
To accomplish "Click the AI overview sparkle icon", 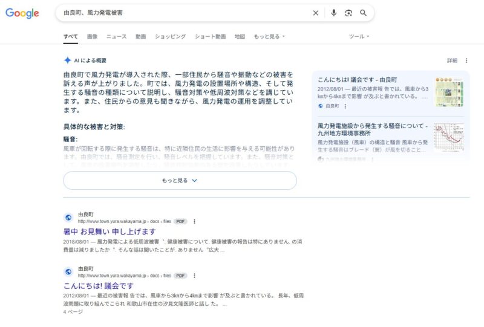I will [68, 60].
